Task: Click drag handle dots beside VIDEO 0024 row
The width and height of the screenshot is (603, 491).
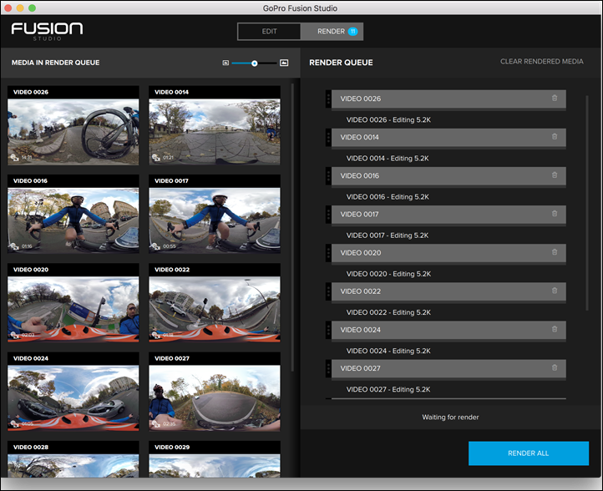Action: tap(328, 330)
